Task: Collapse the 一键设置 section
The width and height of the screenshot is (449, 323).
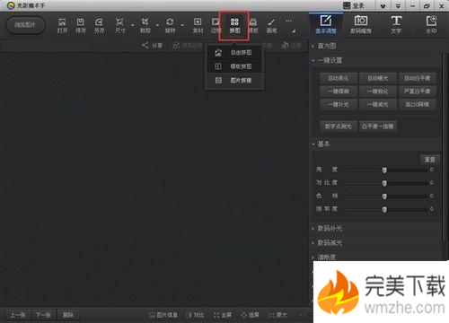Action: click(x=327, y=61)
